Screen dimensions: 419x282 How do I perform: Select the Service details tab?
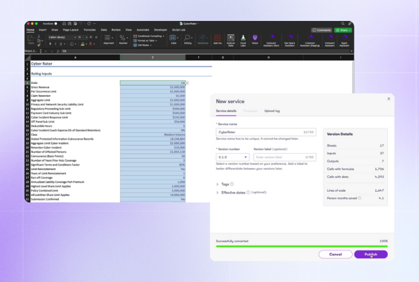(226, 111)
